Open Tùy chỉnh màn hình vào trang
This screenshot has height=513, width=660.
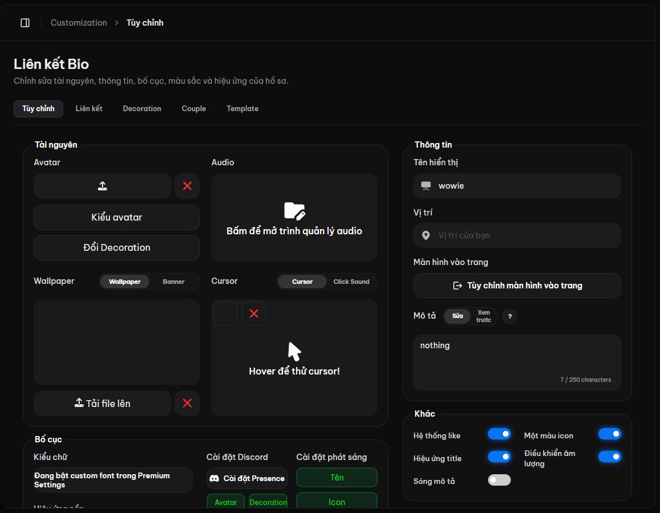517,286
